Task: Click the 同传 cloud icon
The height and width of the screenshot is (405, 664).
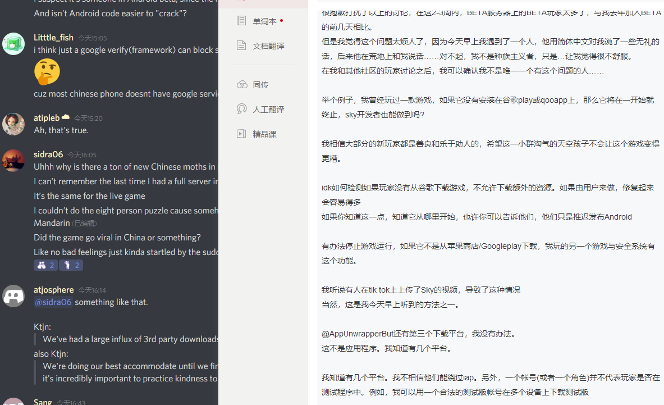Action: pyautogui.click(x=242, y=84)
